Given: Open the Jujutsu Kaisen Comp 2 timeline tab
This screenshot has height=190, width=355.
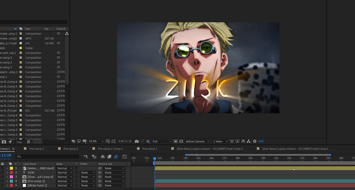Looking at the screenshot, I should (209, 149).
